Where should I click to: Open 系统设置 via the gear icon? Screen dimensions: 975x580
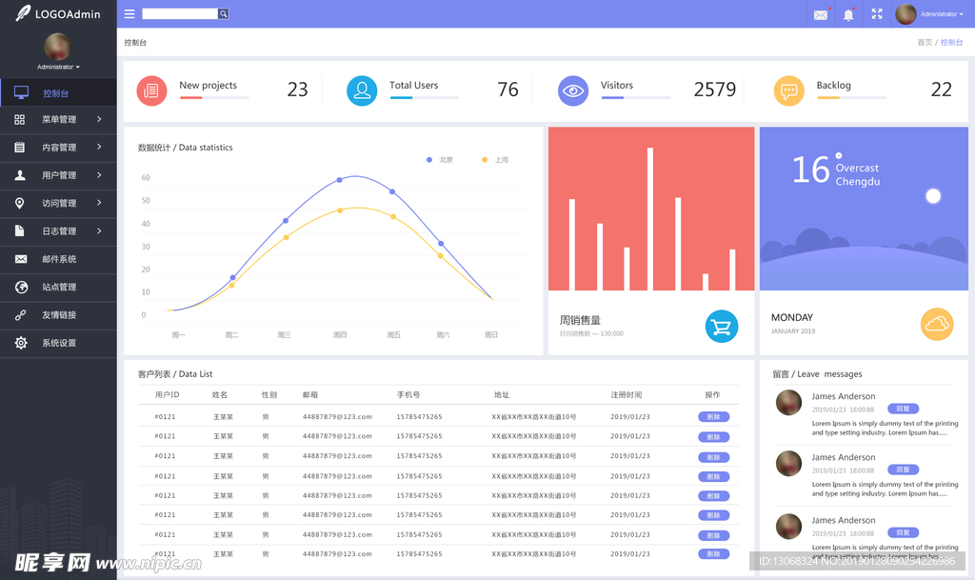click(x=22, y=343)
